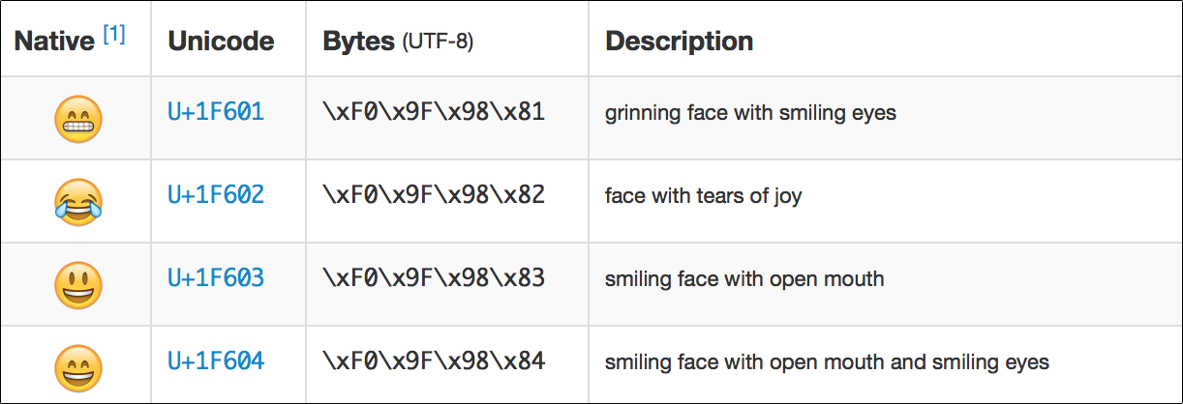This screenshot has height=404, width=1183.
Task: Click the 'smiling face with open mouth' description text
Action: coord(744,279)
